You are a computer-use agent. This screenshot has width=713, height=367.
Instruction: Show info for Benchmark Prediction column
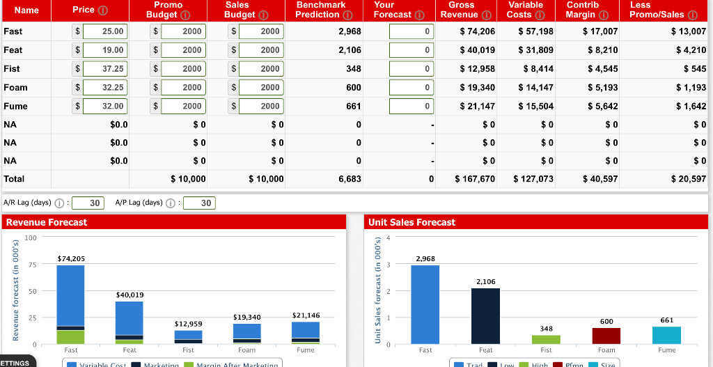(x=348, y=15)
